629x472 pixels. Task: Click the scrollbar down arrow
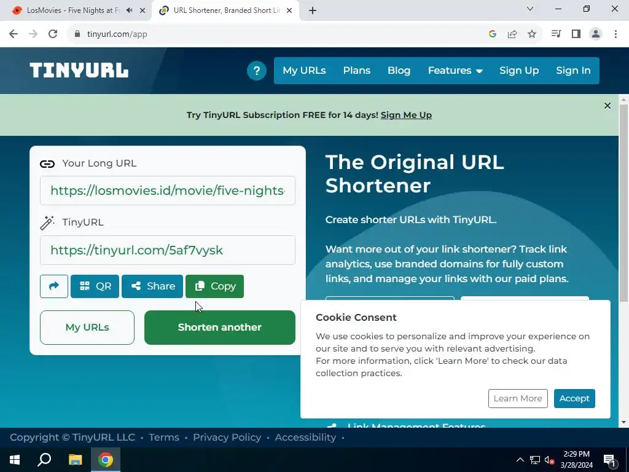tap(624, 422)
